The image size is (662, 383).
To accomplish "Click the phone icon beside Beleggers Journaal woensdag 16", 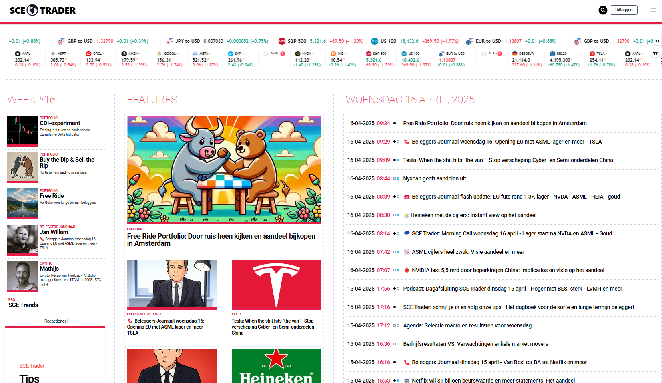I will click(x=407, y=142).
